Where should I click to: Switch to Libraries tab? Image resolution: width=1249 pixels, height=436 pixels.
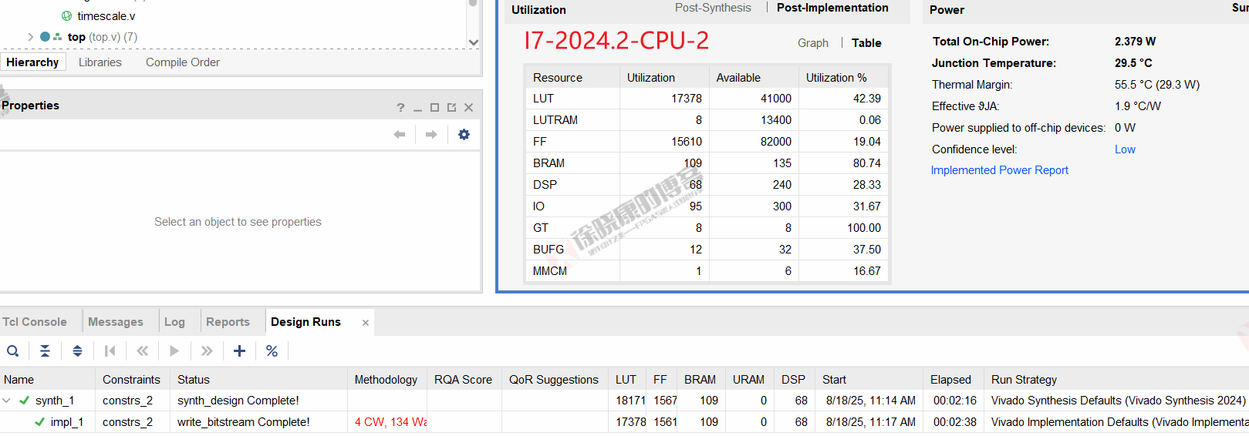pos(100,62)
